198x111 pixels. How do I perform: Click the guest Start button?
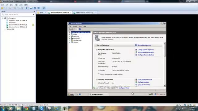[71, 94]
